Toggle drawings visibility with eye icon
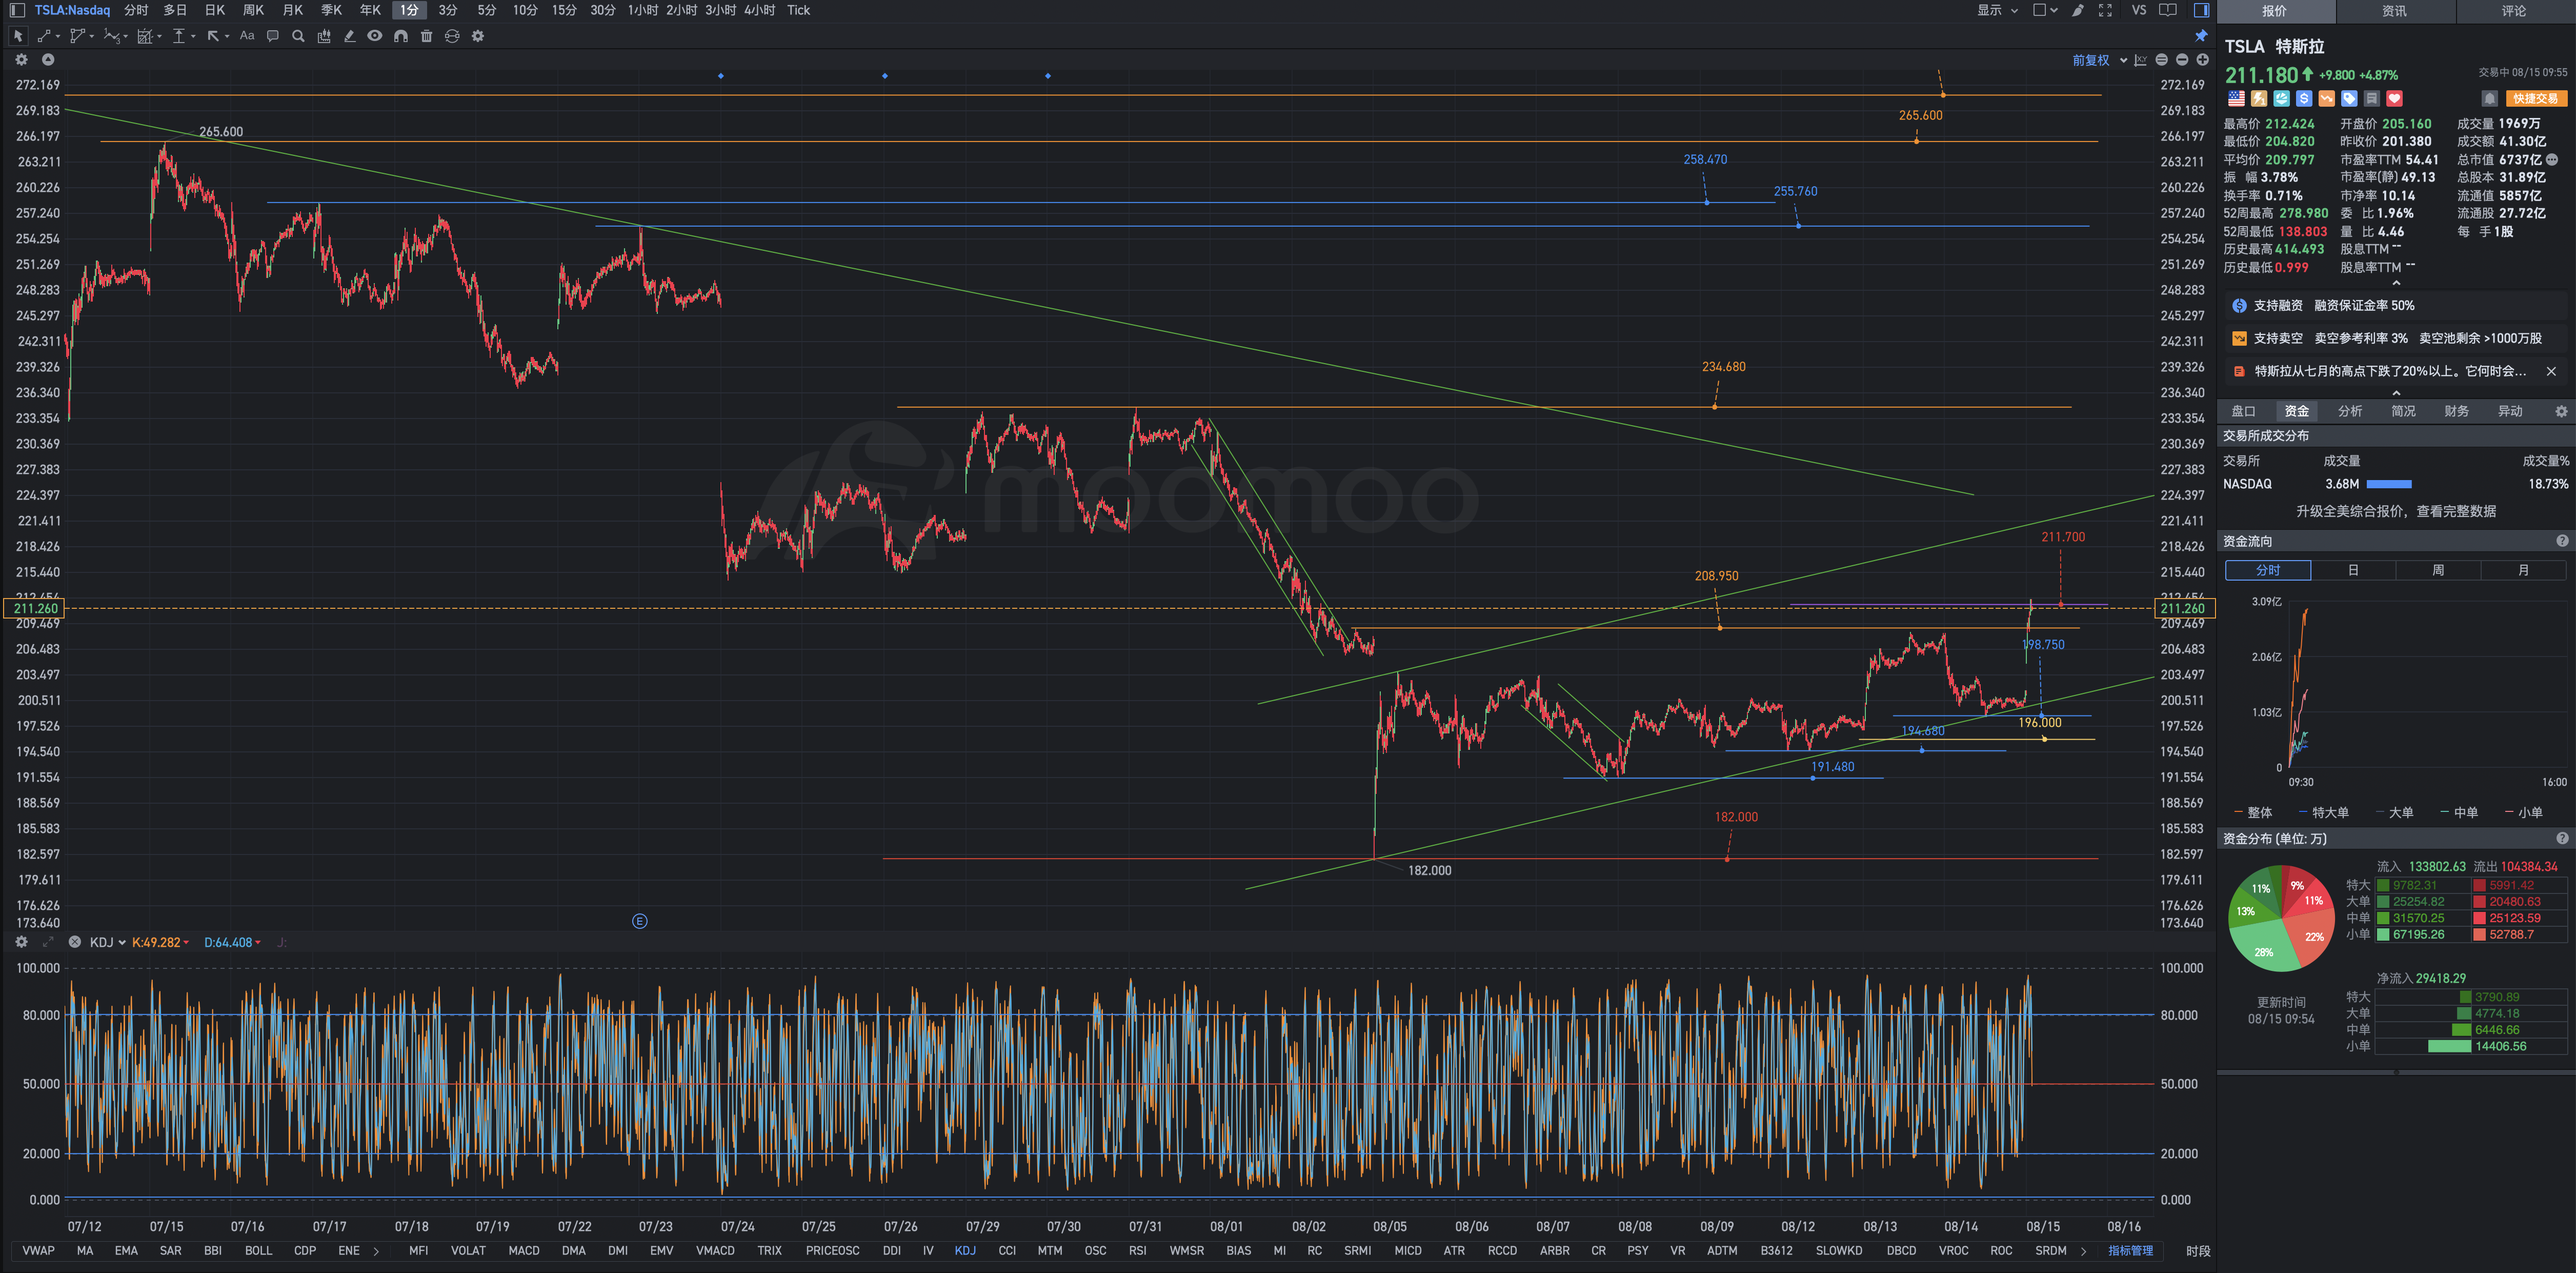The height and width of the screenshot is (1273, 2576). coord(375,36)
